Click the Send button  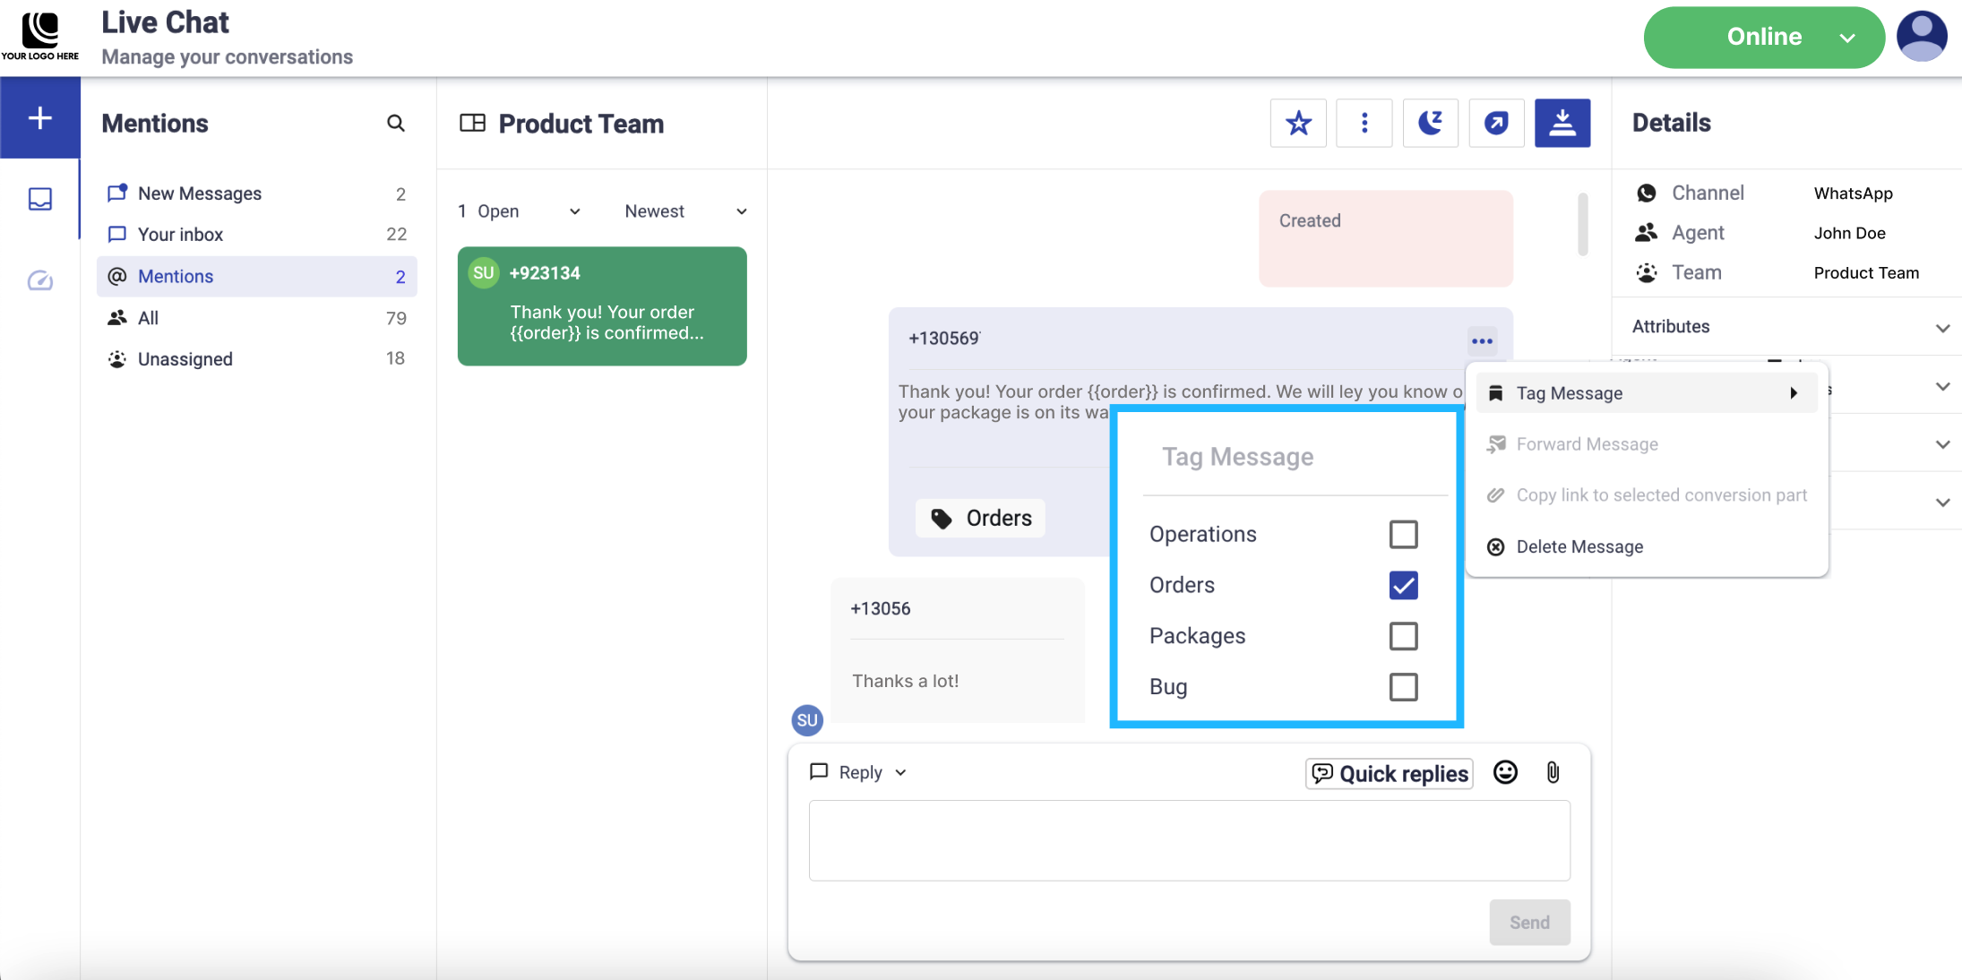(x=1528, y=922)
